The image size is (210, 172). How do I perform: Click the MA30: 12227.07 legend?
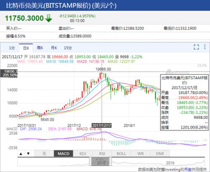click(121, 61)
